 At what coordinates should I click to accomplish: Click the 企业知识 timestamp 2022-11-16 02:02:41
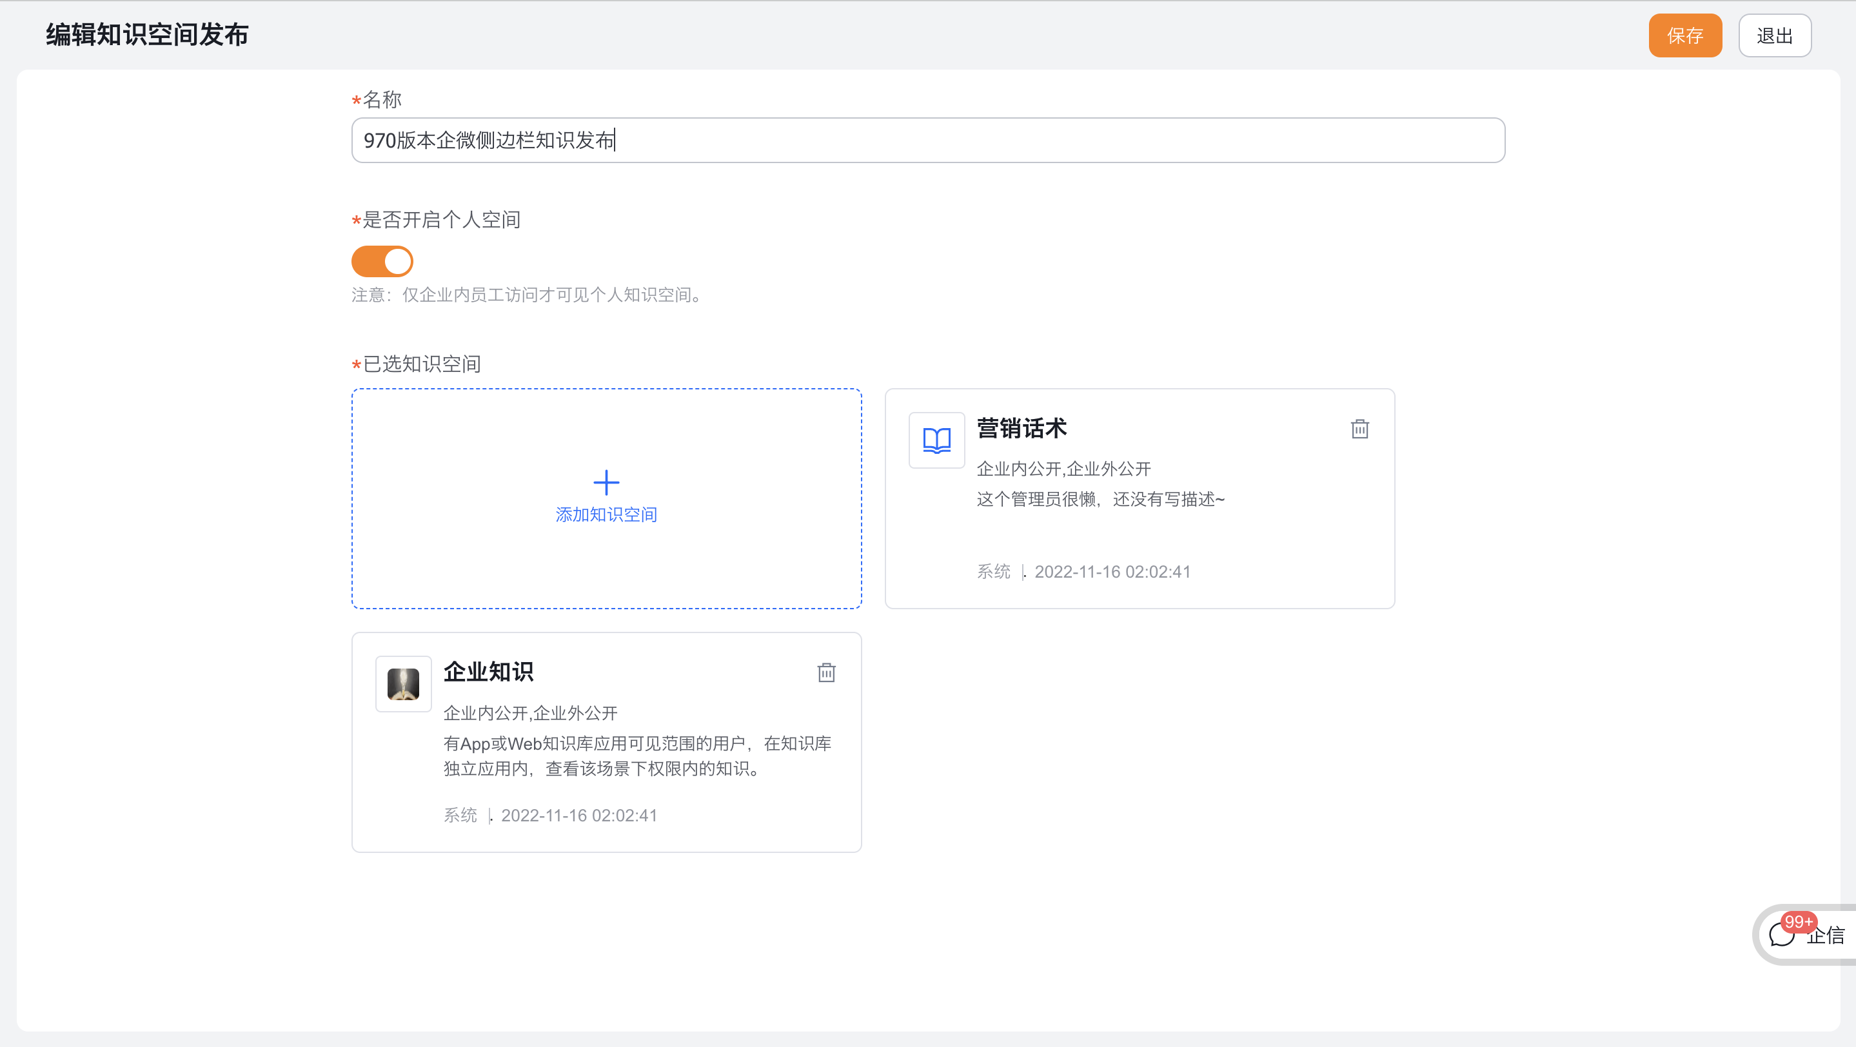coord(578,816)
